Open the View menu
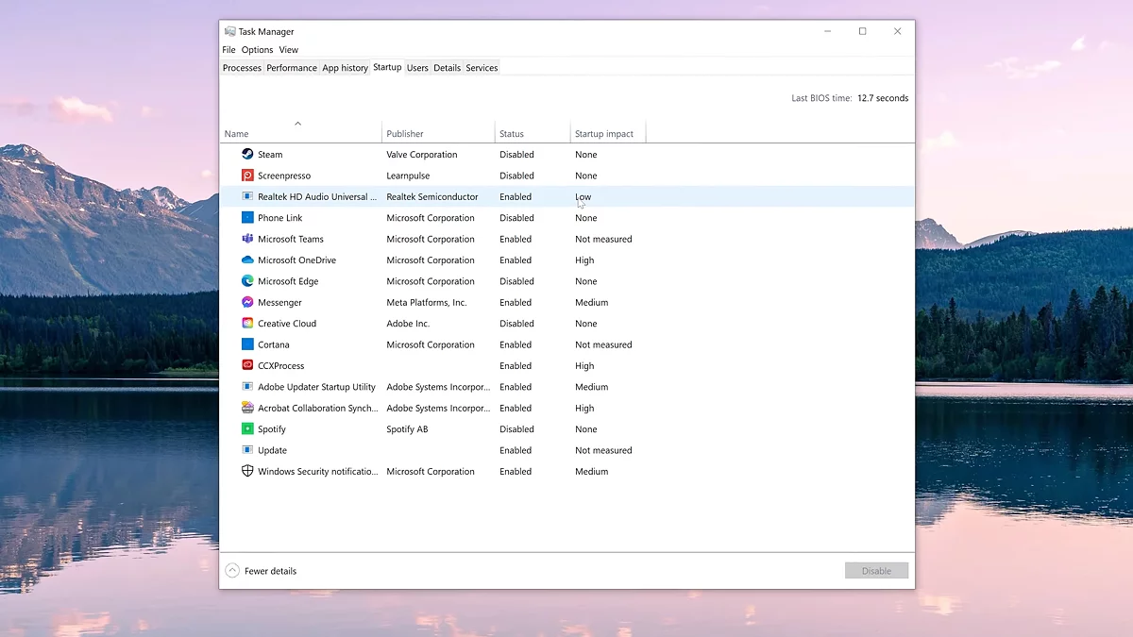 pos(288,49)
